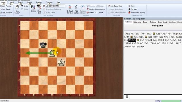
Task: Click the diagram icon after 3.Rf3
Action: point(154,33)
